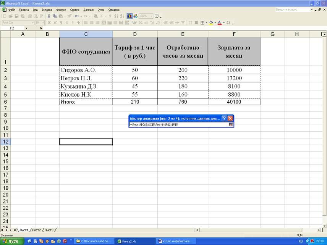This screenshot has width=327, height=245.
Task: Click the Chart Wizard toolbar icon
Action: [x=130, y=16]
